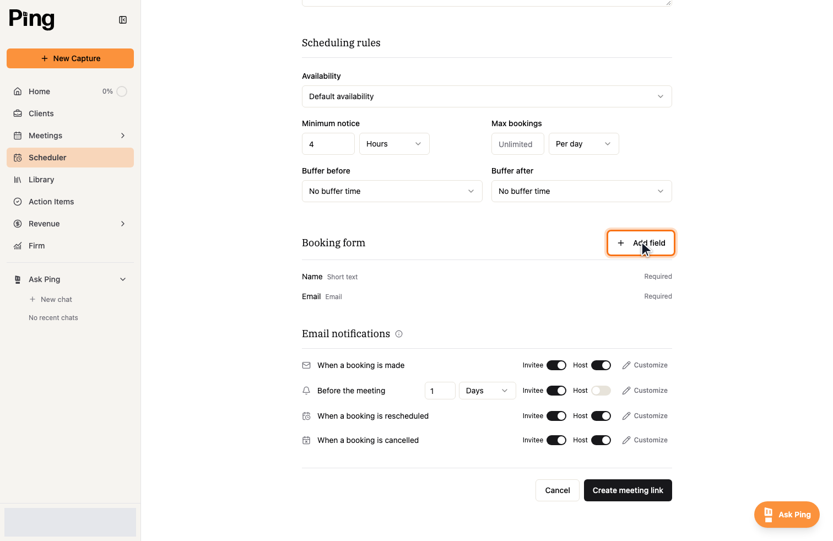Open the Default availability dropdown

487,96
